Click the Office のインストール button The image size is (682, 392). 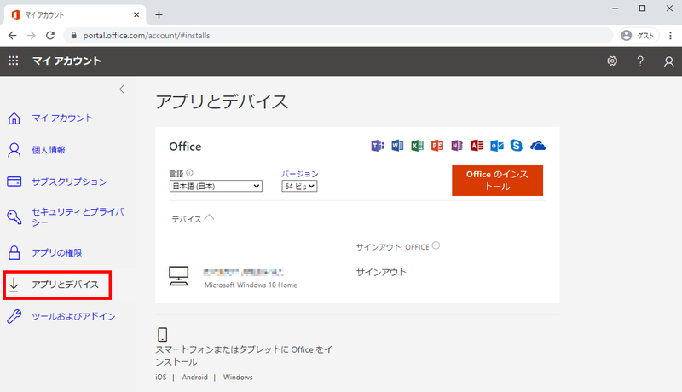point(497,181)
